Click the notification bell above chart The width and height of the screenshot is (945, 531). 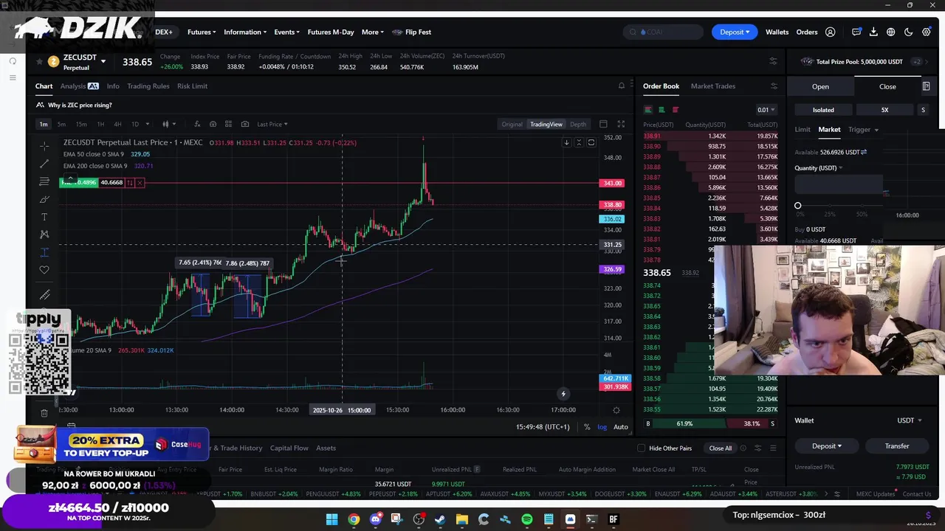[x=621, y=86]
